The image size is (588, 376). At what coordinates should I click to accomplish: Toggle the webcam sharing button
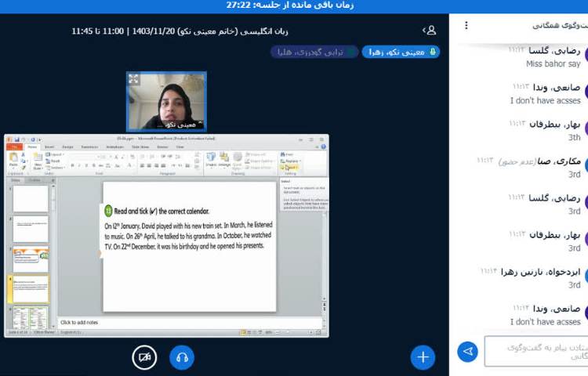tap(144, 357)
